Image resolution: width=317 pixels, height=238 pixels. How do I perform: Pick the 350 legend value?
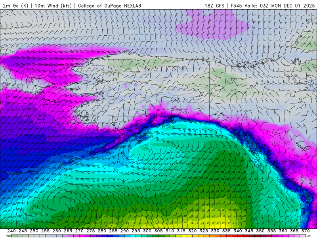pyautogui.click(x=260, y=231)
